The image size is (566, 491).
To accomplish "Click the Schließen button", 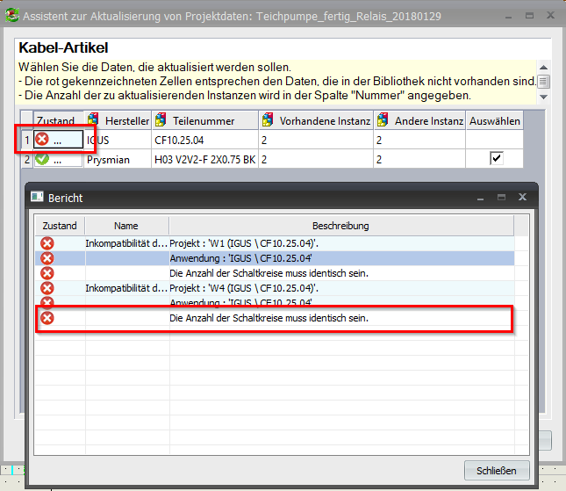I will (x=497, y=470).
